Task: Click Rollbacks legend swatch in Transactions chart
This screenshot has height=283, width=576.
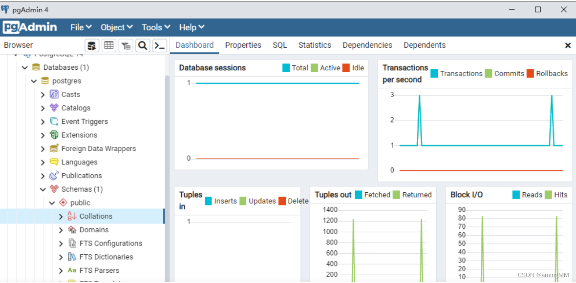Action: point(530,74)
